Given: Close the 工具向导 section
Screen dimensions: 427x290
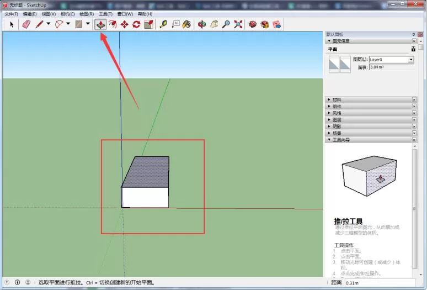Looking at the screenshot, I should pos(414,140).
